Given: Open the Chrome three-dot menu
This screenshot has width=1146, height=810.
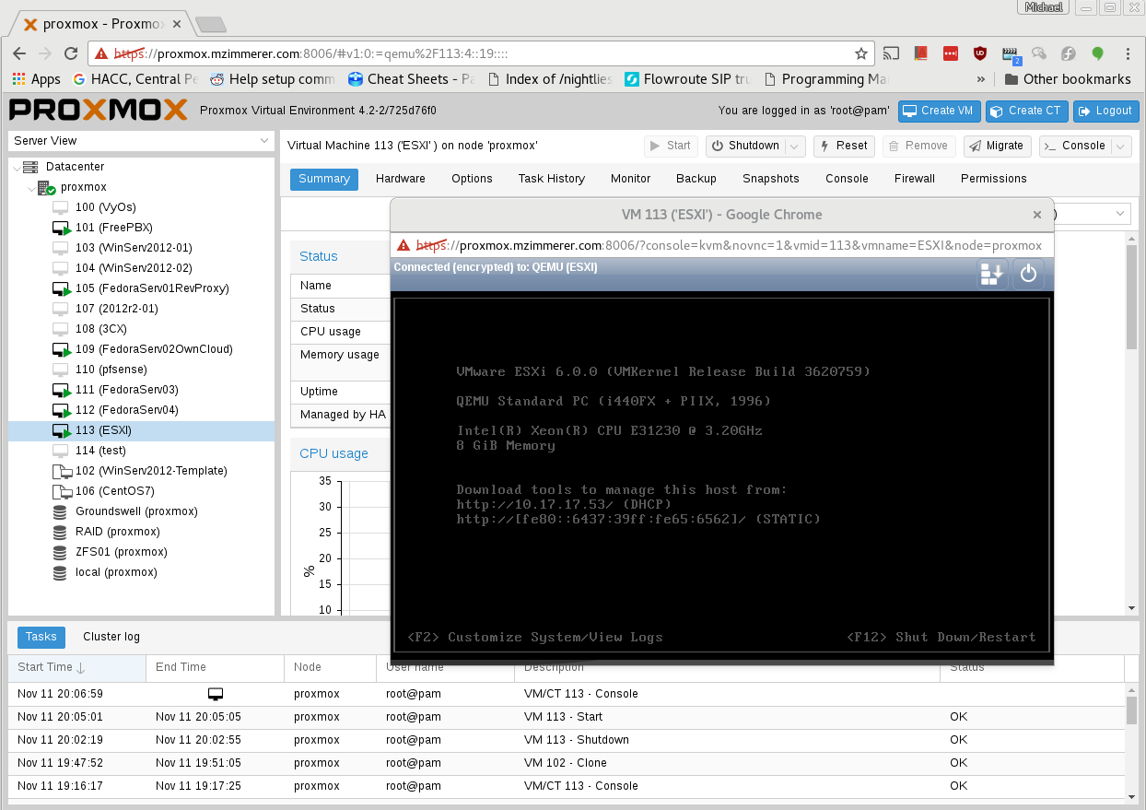Looking at the screenshot, I should pyautogui.click(x=1128, y=53).
